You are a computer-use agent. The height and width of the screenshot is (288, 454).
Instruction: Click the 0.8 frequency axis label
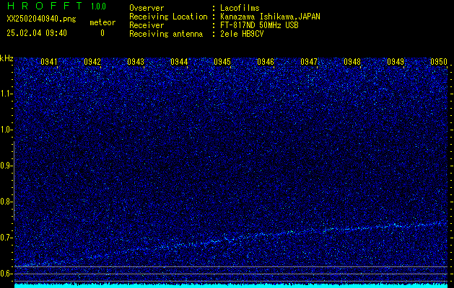pyautogui.click(x=6, y=202)
